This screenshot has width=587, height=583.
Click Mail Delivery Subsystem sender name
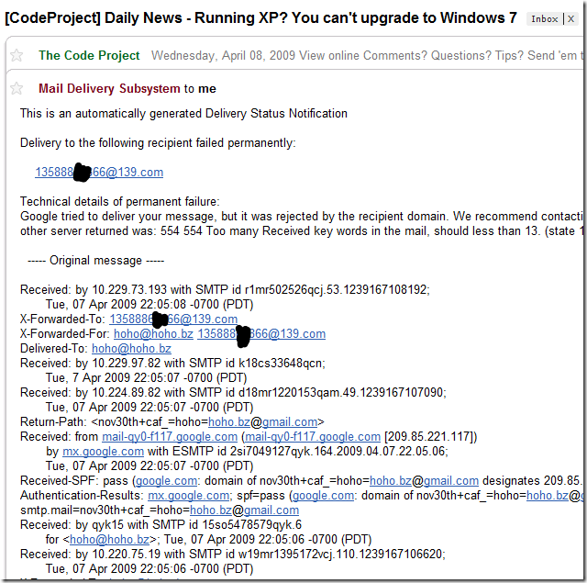coord(109,88)
